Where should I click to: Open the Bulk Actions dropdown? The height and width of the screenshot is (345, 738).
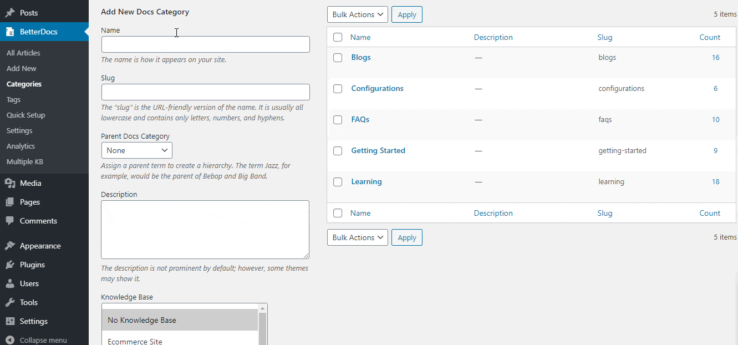[x=357, y=14]
